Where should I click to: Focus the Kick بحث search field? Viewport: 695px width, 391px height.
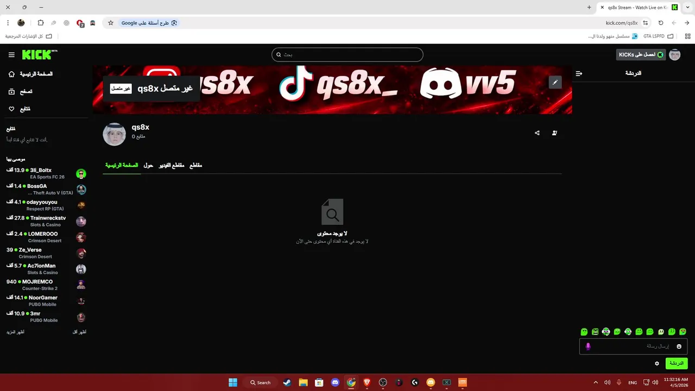coord(347,55)
